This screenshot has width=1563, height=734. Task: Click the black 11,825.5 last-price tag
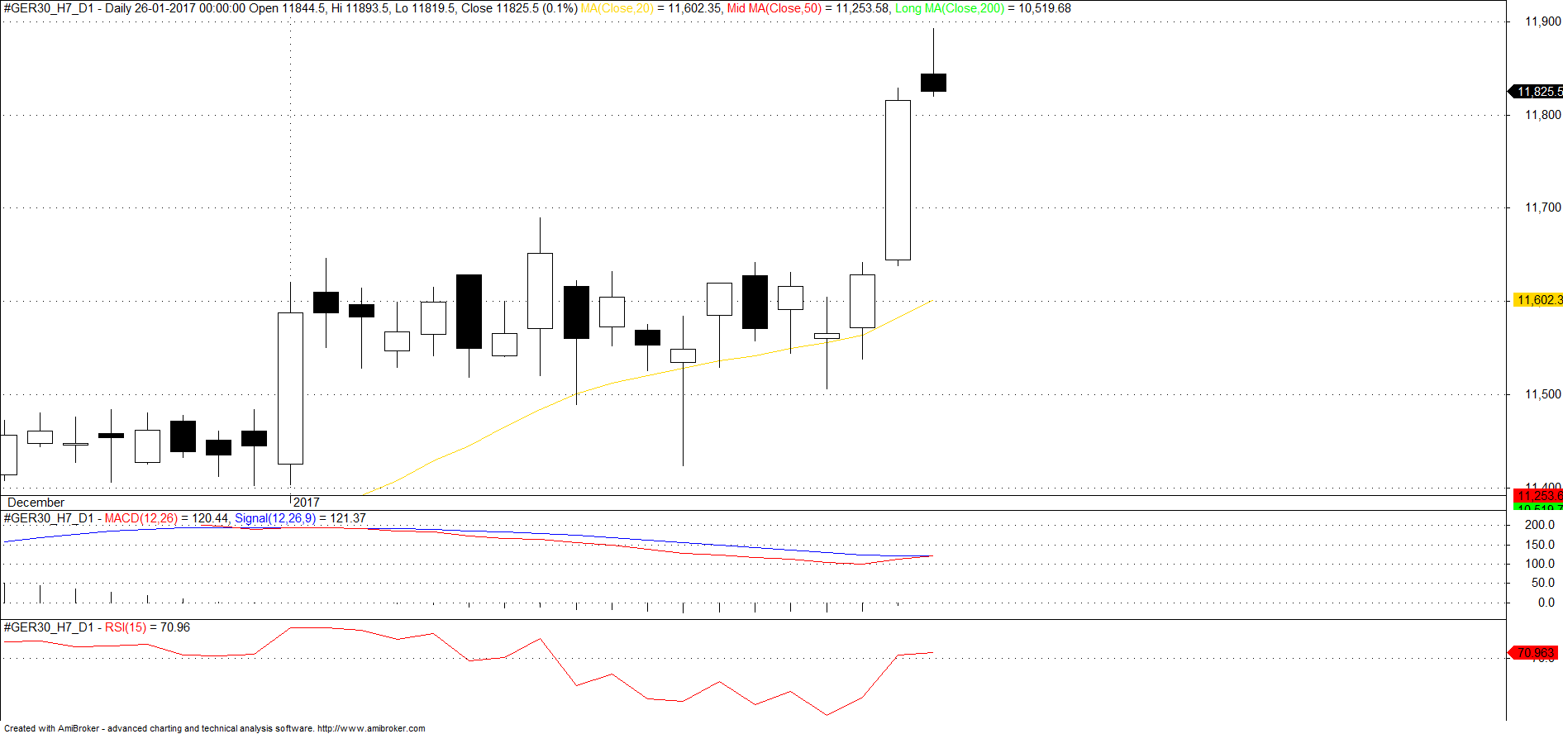1537,92
